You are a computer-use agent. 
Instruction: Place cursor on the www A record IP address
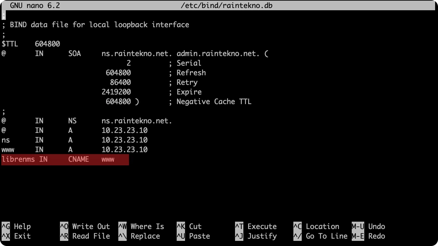(124, 150)
